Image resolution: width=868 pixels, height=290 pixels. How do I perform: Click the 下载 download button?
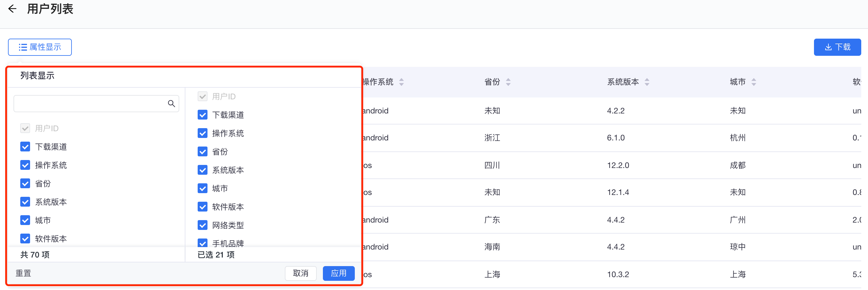837,47
